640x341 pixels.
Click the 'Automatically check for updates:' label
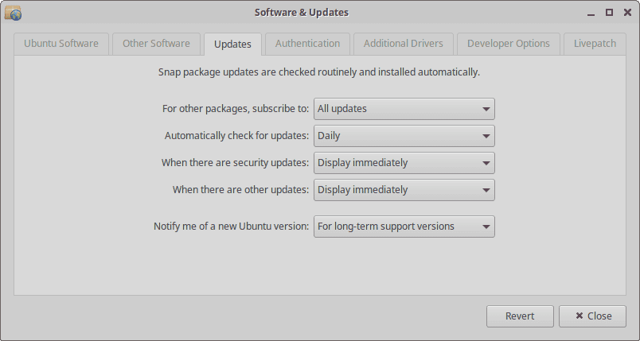(x=236, y=136)
